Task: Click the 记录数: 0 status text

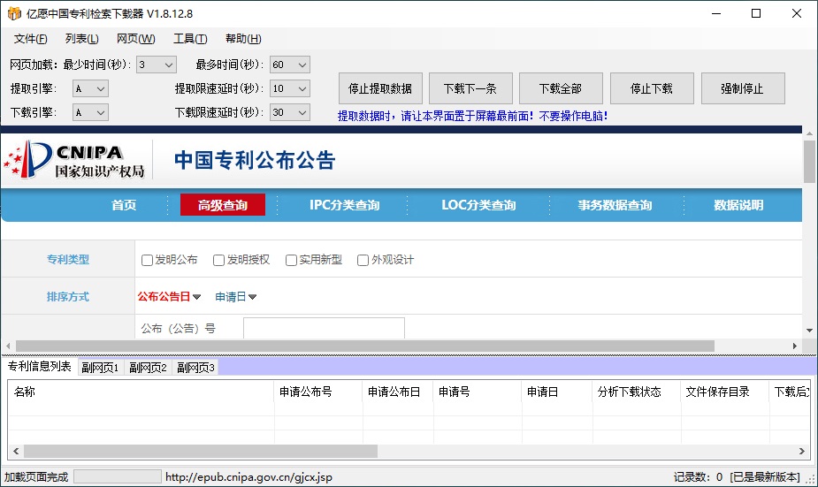Action: click(698, 477)
